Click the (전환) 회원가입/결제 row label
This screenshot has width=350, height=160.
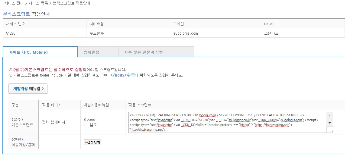coord(24,142)
